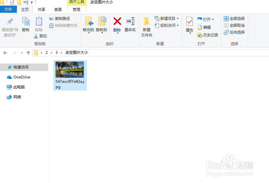Select the 547ecc0f7e82a.jpg thumbnail
This screenshot has height=183, width=269.
[x=70, y=70]
